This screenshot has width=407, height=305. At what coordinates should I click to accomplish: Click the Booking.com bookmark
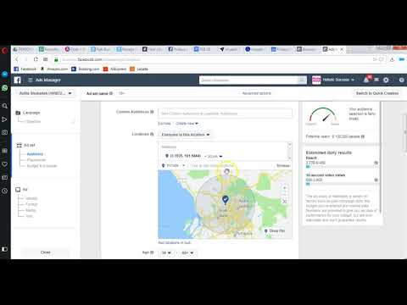point(86,69)
